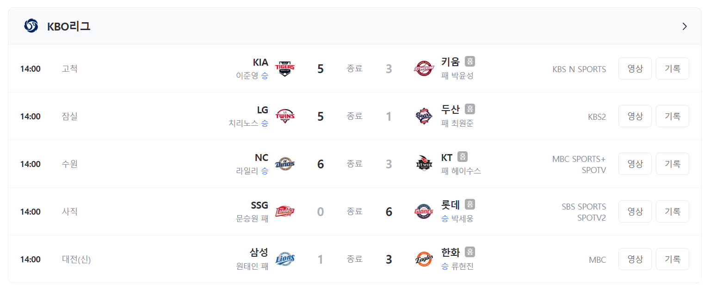Open 영상 for 삼성 vs 한화 game
Screen dimensions: 716x297
coord(635,259)
